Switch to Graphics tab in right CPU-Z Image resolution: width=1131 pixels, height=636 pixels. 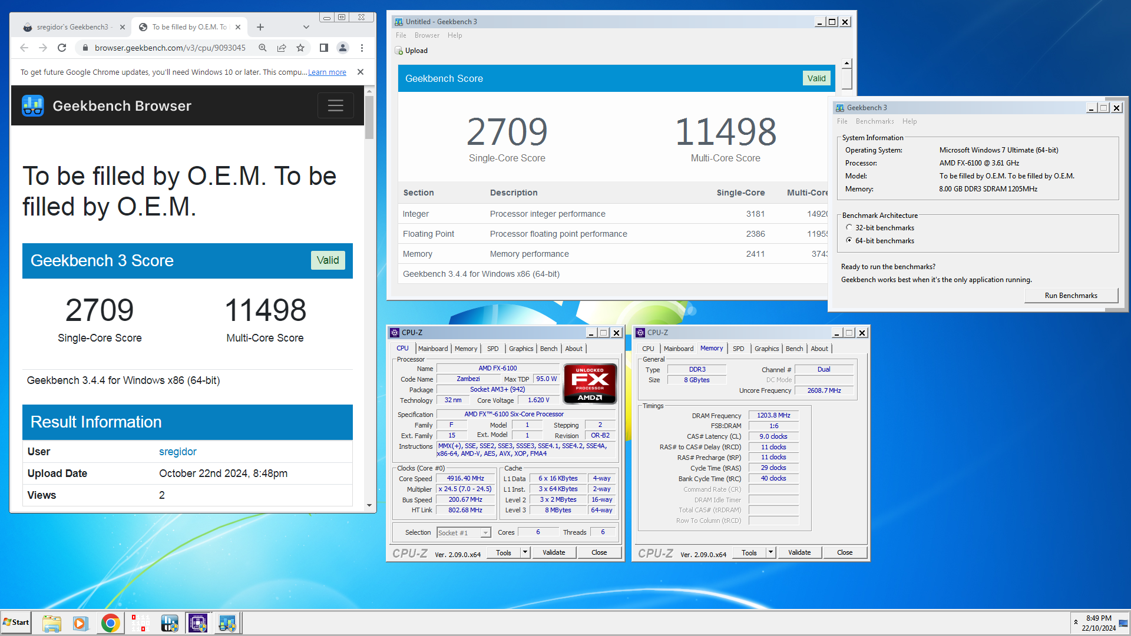pyautogui.click(x=767, y=349)
